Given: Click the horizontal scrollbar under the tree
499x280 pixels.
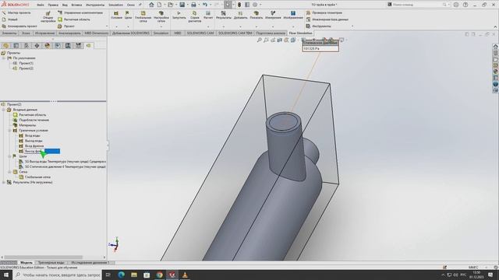Looking at the screenshot, I should click(x=43, y=257).
